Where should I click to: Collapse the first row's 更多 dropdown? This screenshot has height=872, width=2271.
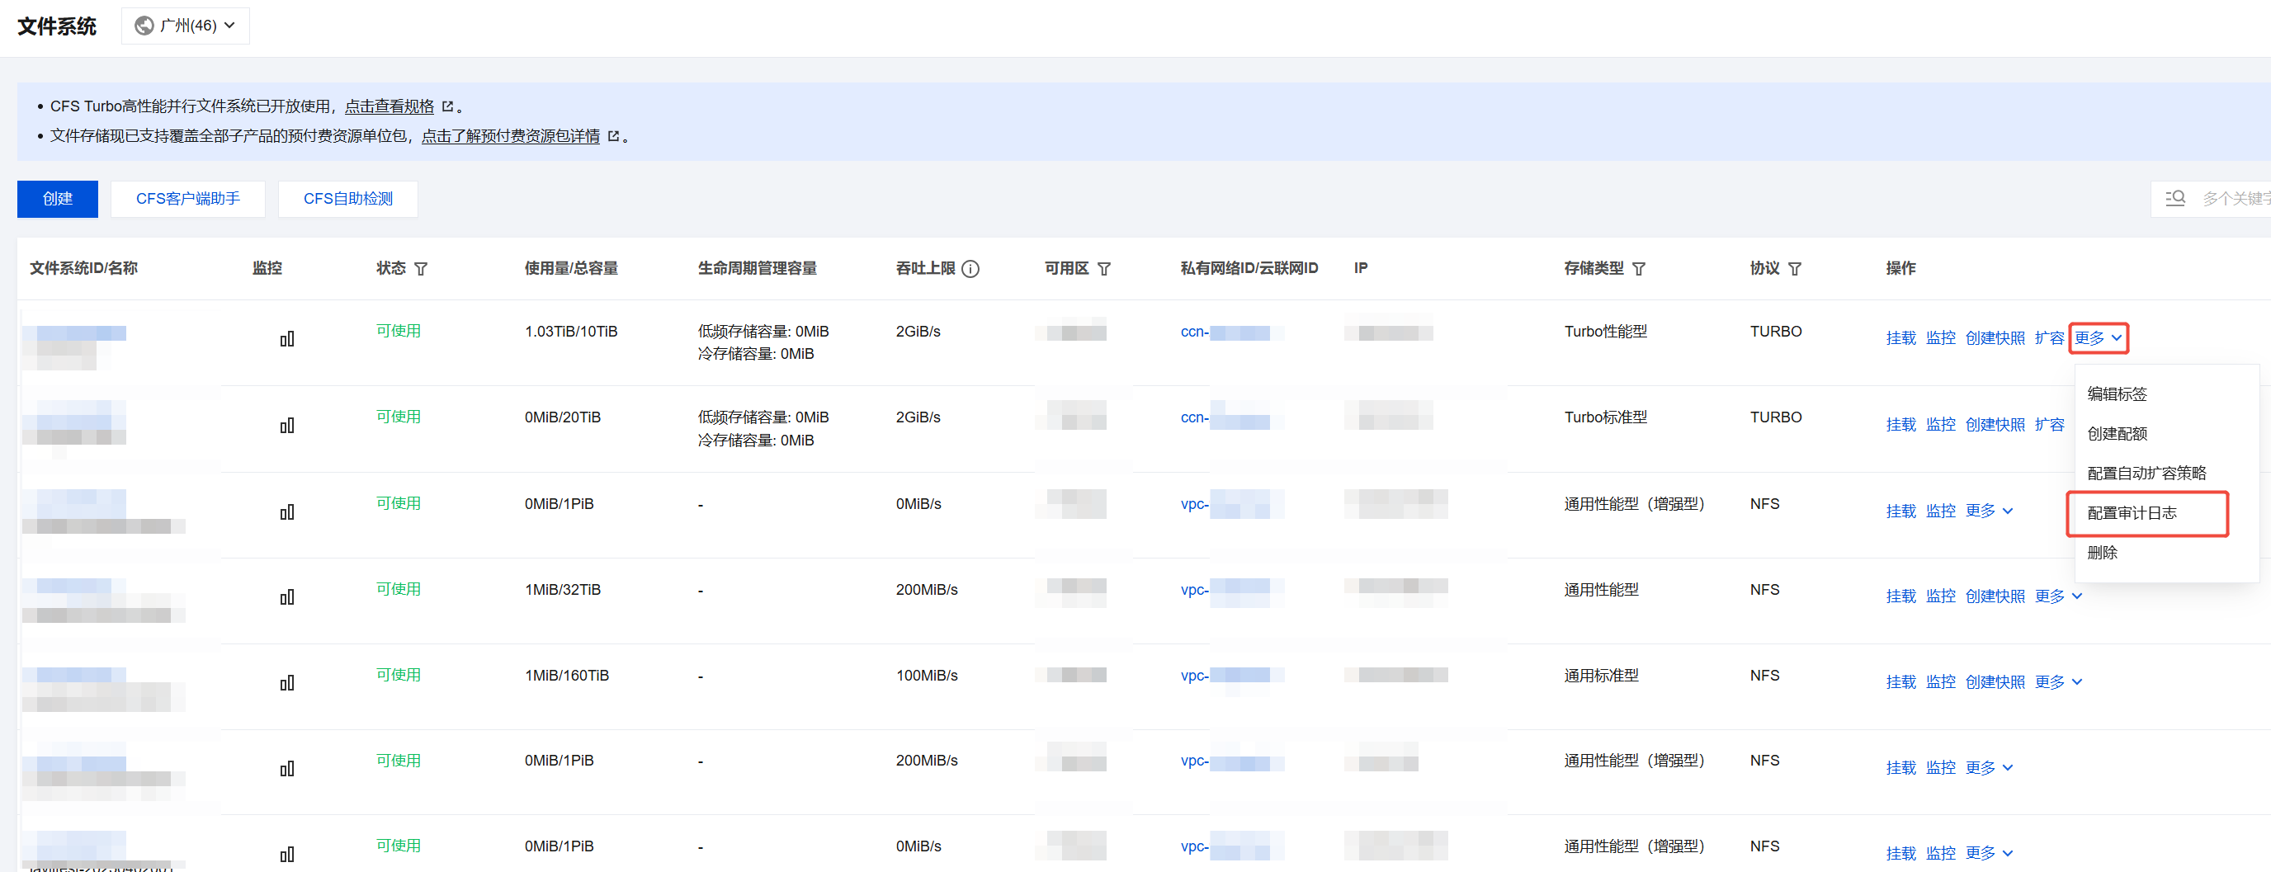tap(2098, 337)
